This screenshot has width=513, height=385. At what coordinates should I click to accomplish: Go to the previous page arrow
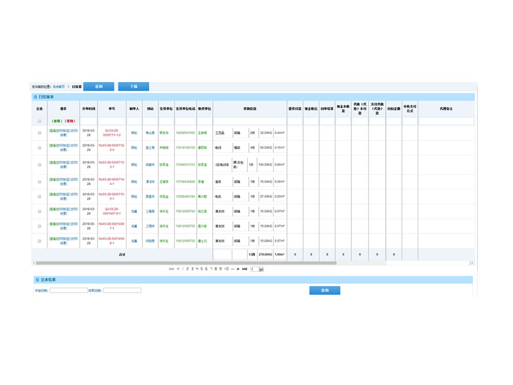[x=178, y=269]
